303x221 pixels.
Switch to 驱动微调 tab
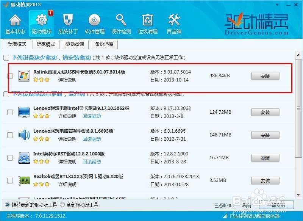[x=75, y=44]
